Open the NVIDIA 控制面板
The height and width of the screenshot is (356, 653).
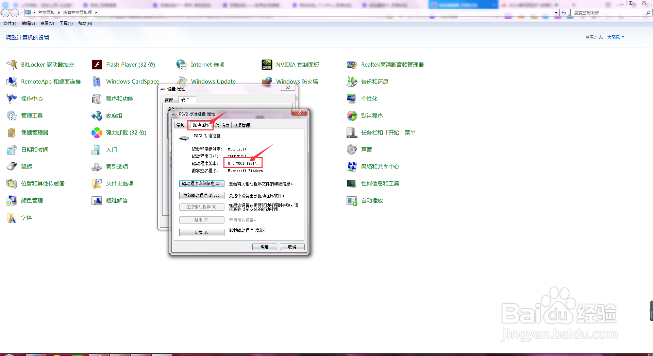tap(298, 65)
